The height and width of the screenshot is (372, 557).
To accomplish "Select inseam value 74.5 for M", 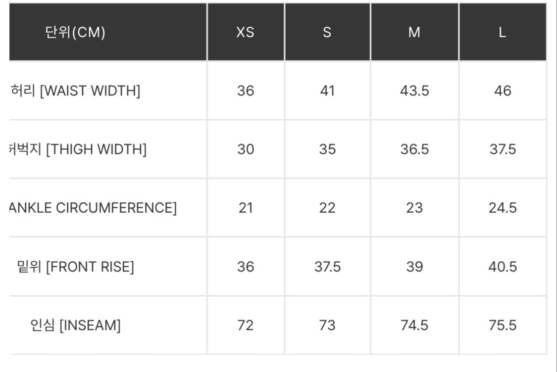I will pos(414,325).
